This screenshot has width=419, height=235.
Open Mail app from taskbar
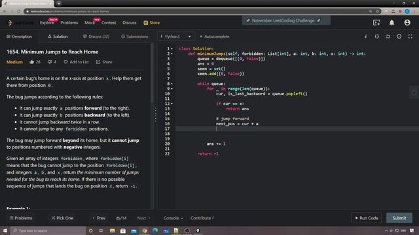(x=134, y=230)
